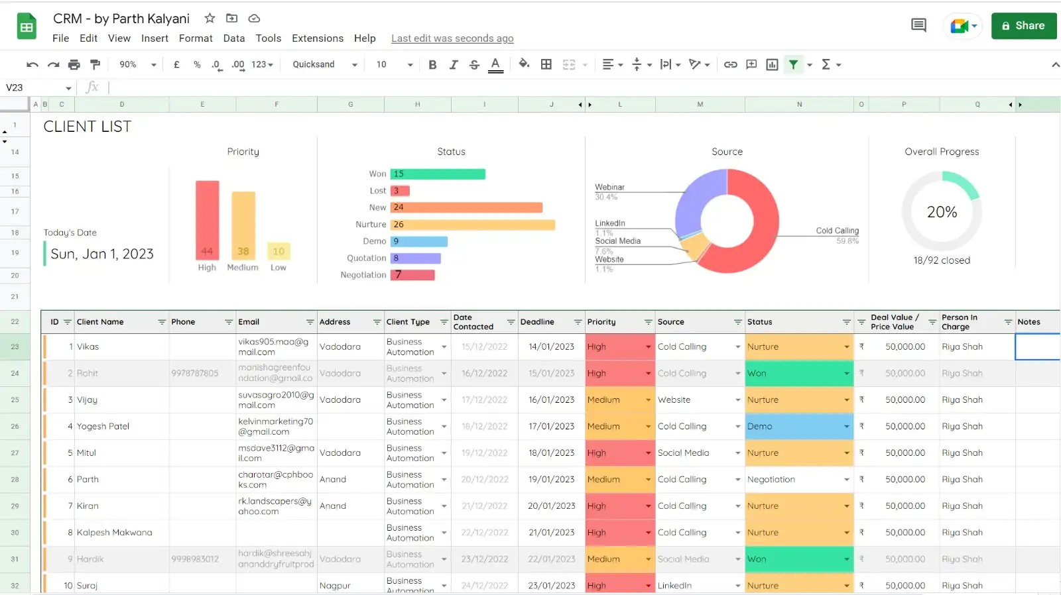Click the Redo icon
The image size is (1061, 595).
pos(53,64)
